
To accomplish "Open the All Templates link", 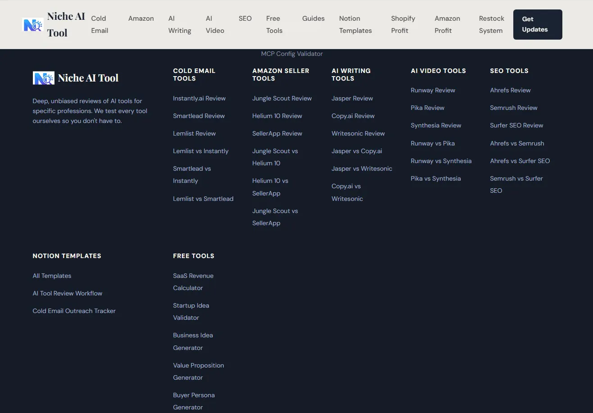I will (x=52, y=276).
